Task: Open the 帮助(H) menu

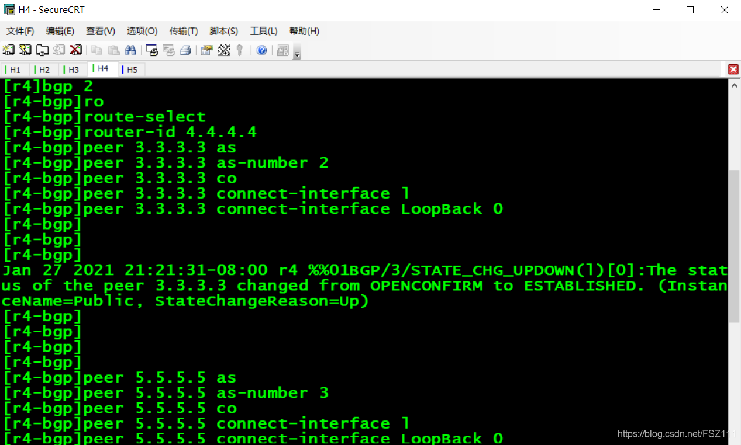Action: click(x=304, y=31)
